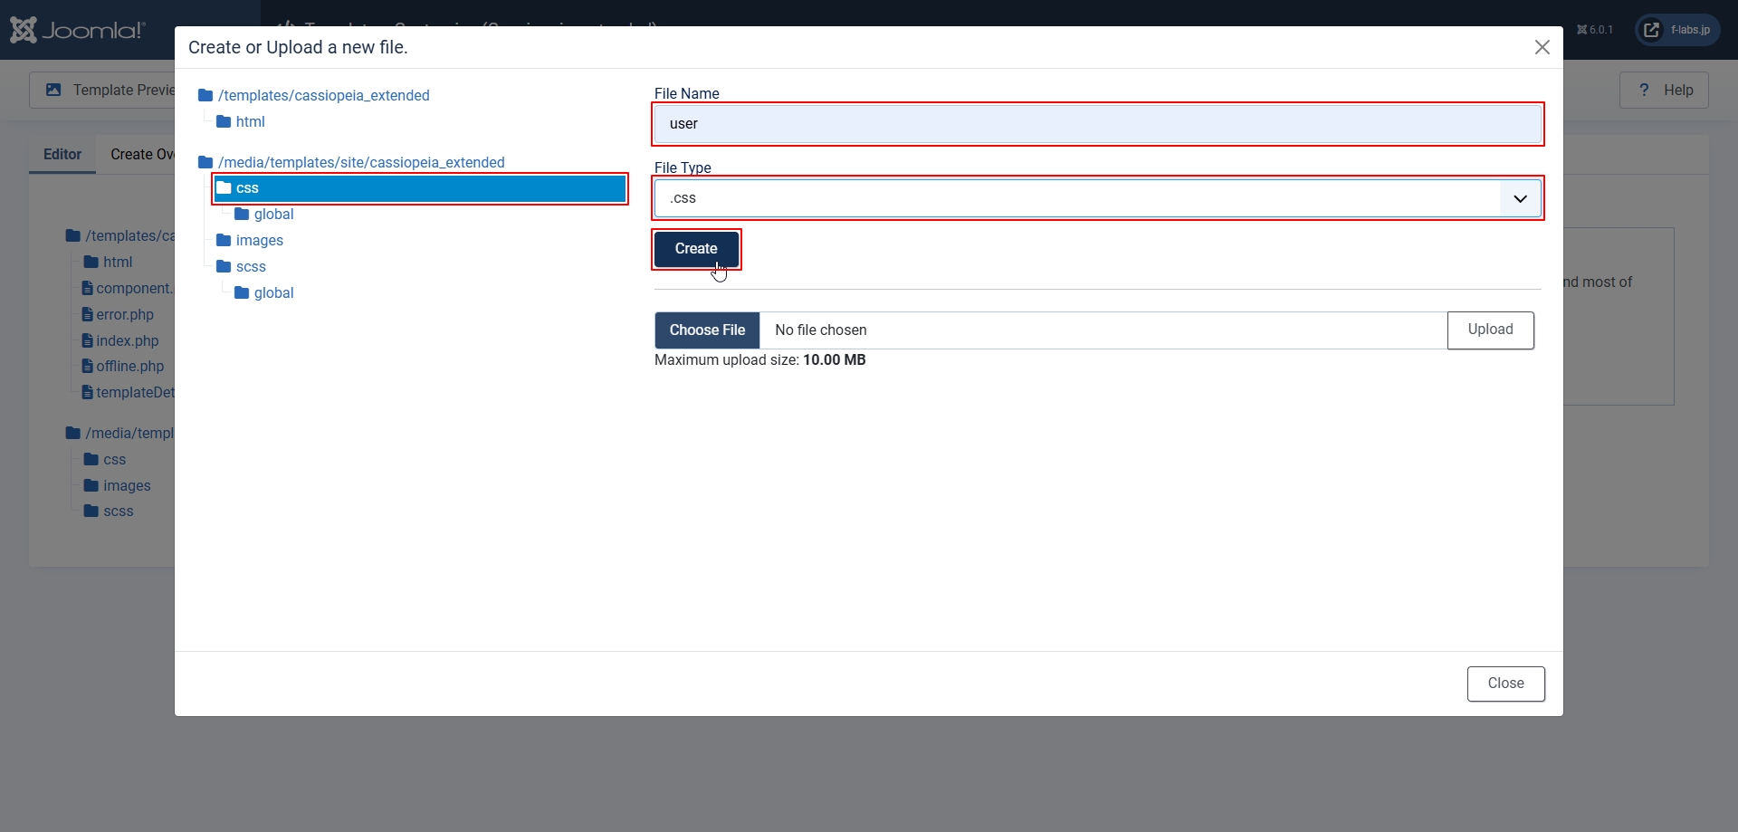Expand the /templates/cassiopeia_extended folder in modal
1738x832 pixels.
(x=323, y=95)
